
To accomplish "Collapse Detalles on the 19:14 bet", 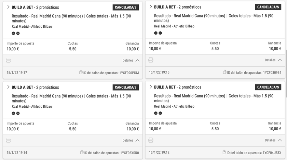I will [131, 141].
